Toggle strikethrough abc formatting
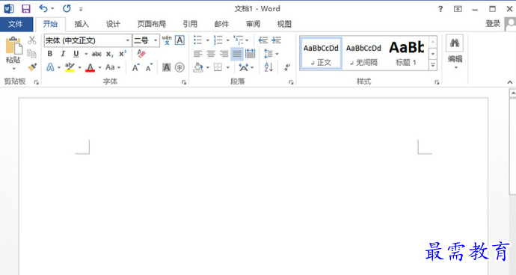 click(x=96, y=54)
